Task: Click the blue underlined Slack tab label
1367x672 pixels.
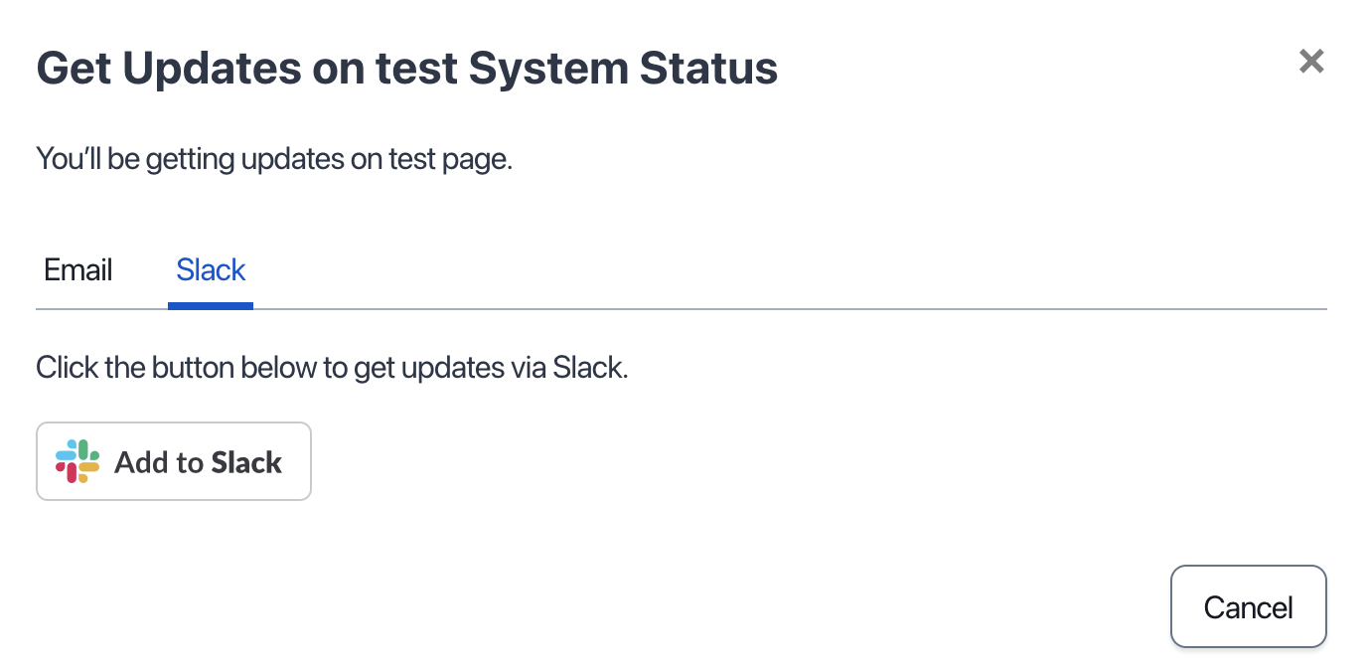Action: pyautogui.click(x=211, y=270)
